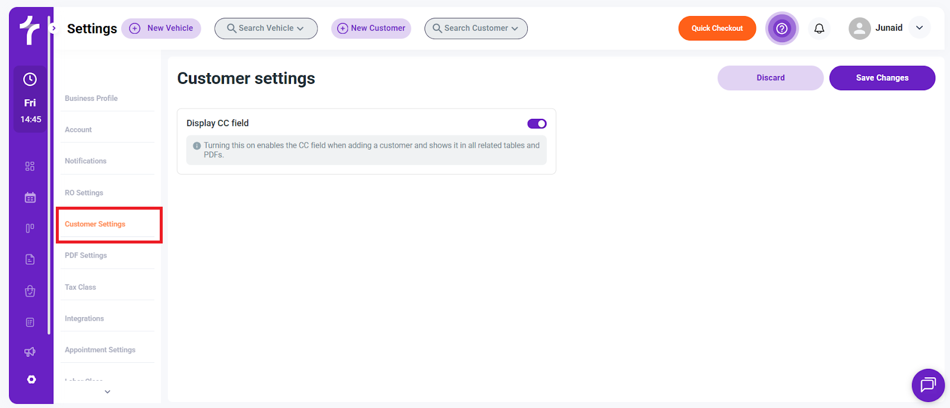
Task: Open the Junaid user menu chevron
Action: [919, 28]
